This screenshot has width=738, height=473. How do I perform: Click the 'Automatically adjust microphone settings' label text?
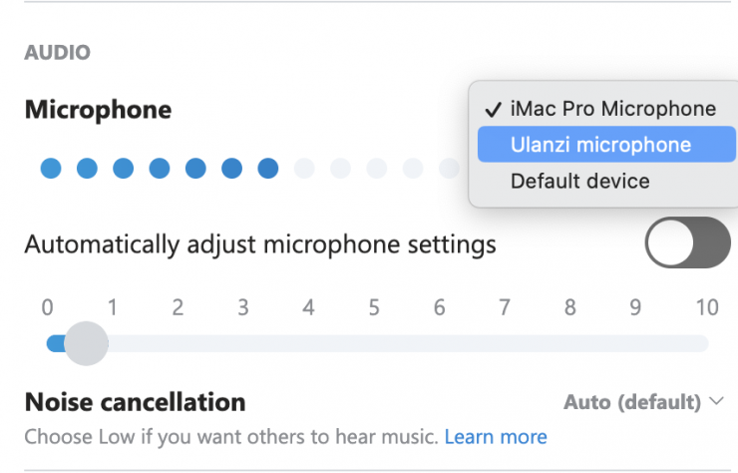[260, 243]
